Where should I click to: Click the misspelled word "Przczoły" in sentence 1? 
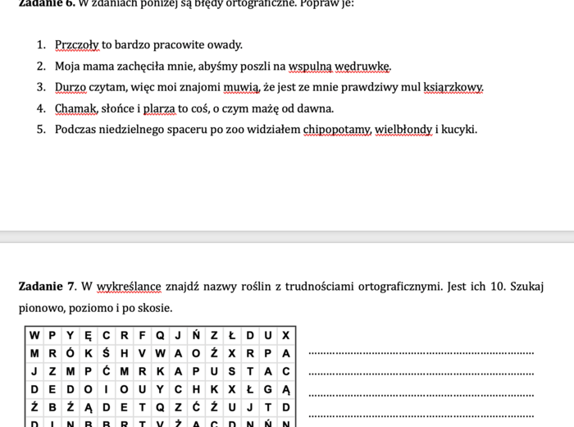[77, 45]
